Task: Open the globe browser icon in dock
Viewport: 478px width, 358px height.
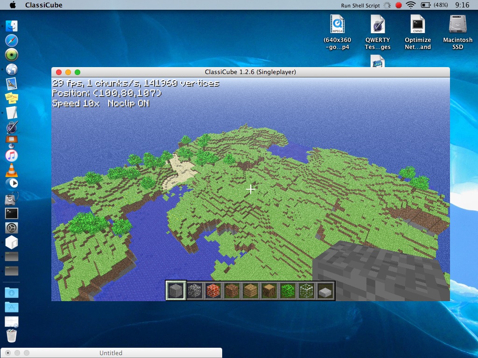Action: (12, 69)
